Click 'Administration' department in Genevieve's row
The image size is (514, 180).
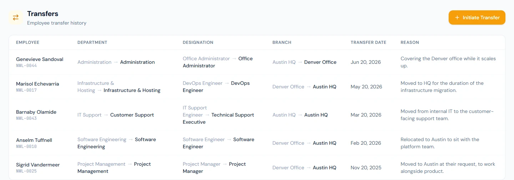pos(116,62)
